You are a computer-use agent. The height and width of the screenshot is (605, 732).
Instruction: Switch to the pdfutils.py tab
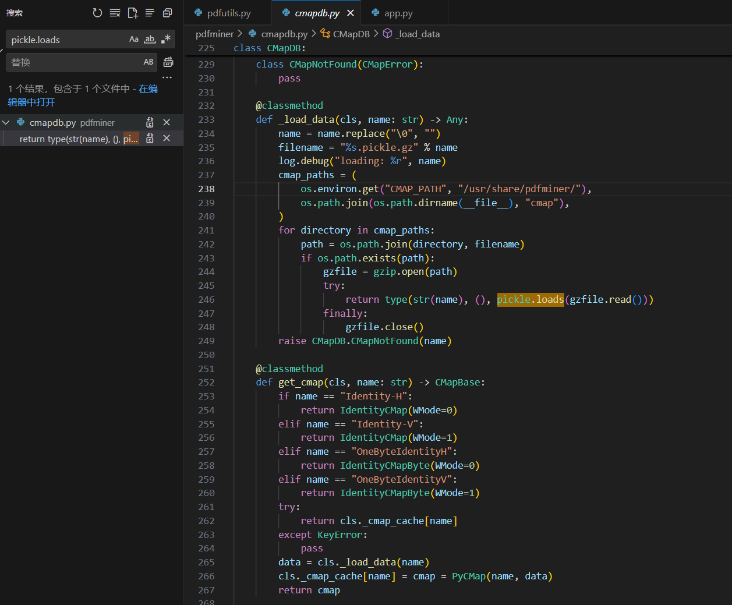point(228,13)
